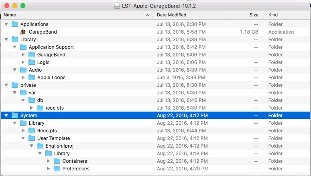Click the receipts folder icon

(x=40, y=108)
